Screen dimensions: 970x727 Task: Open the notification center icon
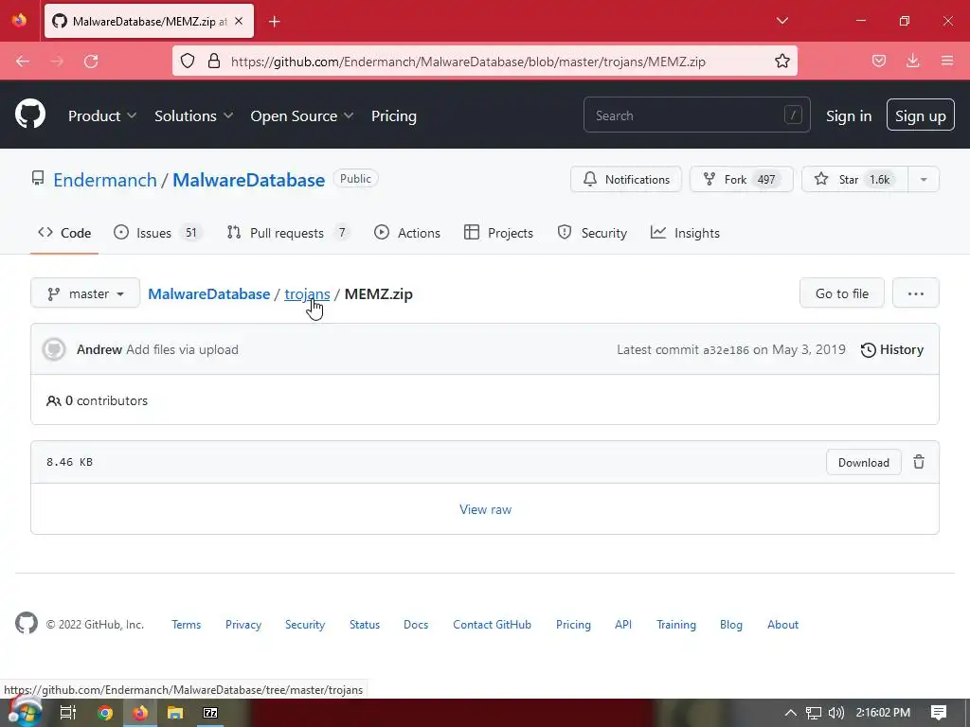point(939,713)
